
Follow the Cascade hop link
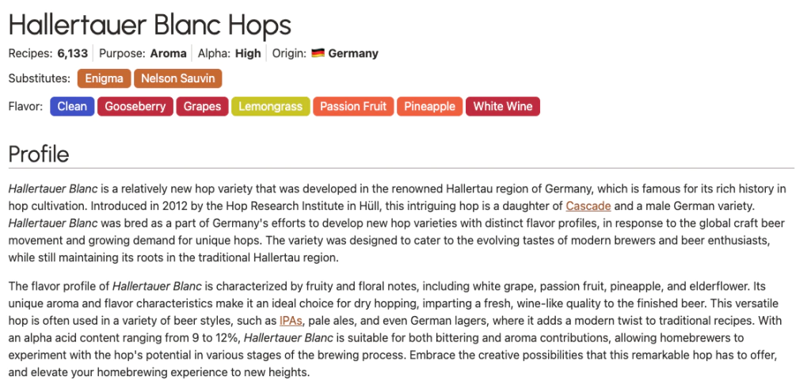click(588, 206)
